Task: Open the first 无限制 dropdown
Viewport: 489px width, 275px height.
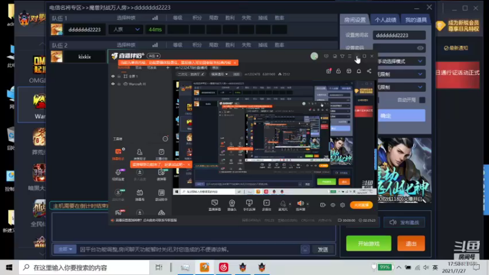Action: click(x=400, y=74)
